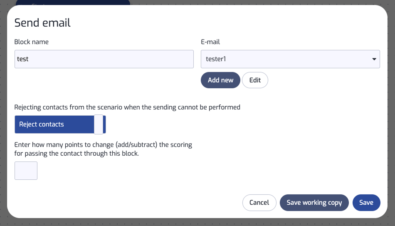Click the "Send email" dialog heading
This screenshot has height=226, width=395.
tap(42, 23)
